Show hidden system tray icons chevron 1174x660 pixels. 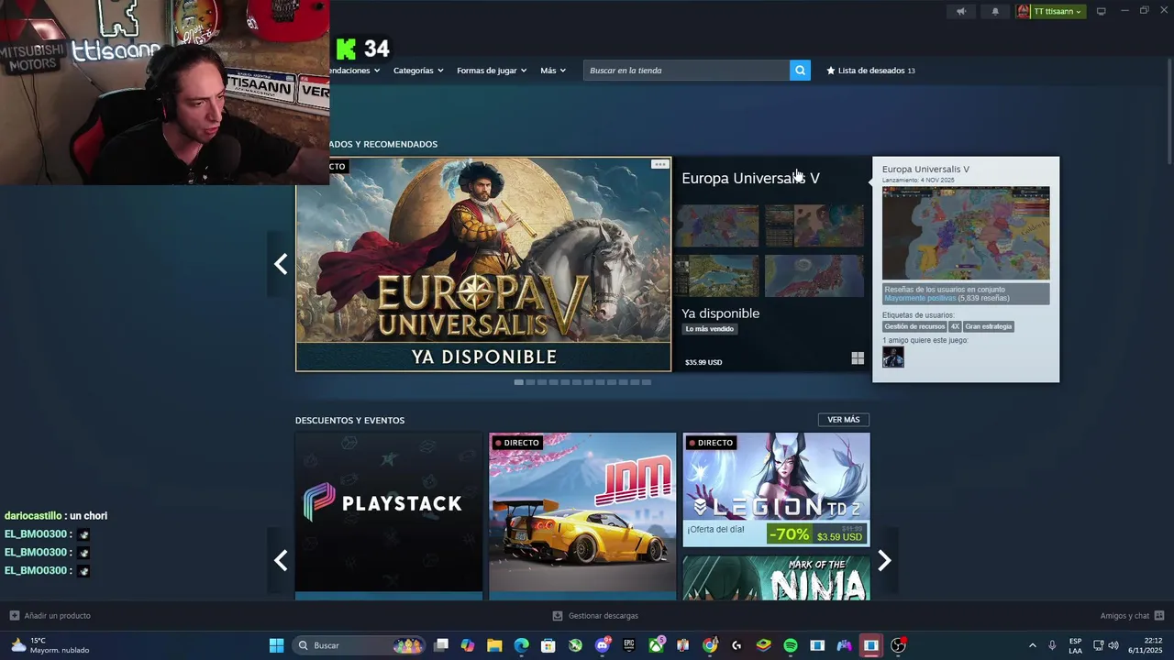1032,645
